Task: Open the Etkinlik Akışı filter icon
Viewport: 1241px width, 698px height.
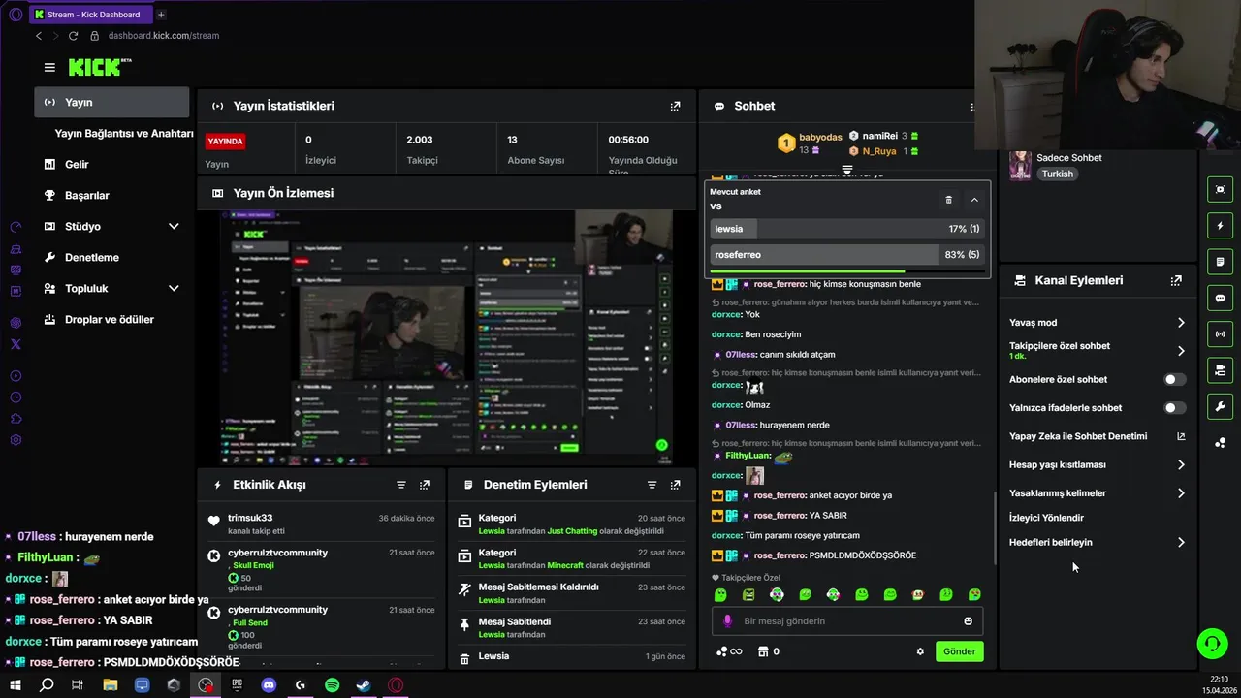Action: click(x=401, y=485)
